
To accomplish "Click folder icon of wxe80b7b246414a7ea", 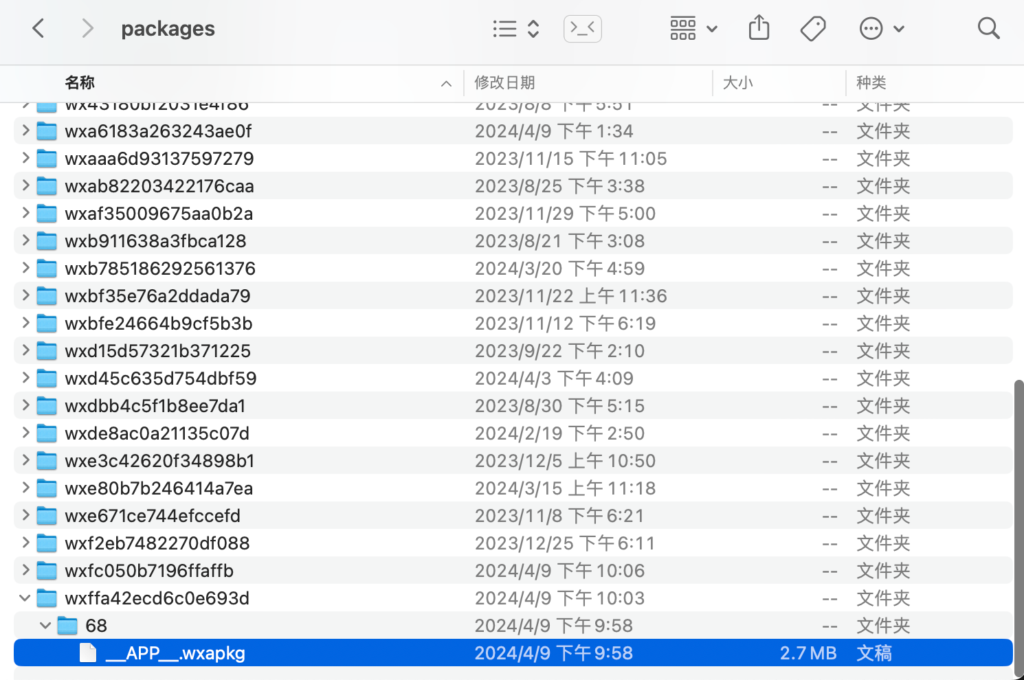I will [x=47, y=488].
